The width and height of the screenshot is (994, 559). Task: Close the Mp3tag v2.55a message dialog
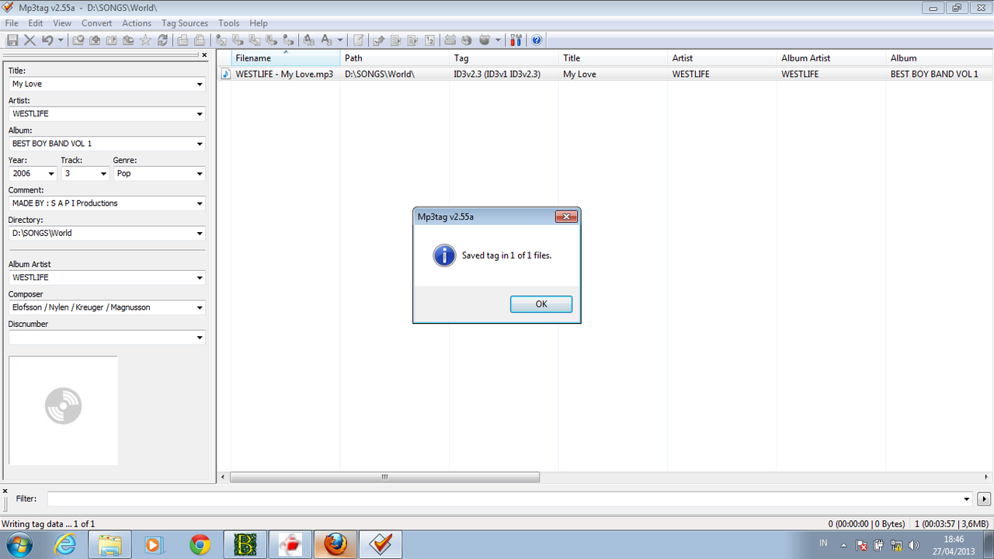pyautogui.click(x=567, y=217)
